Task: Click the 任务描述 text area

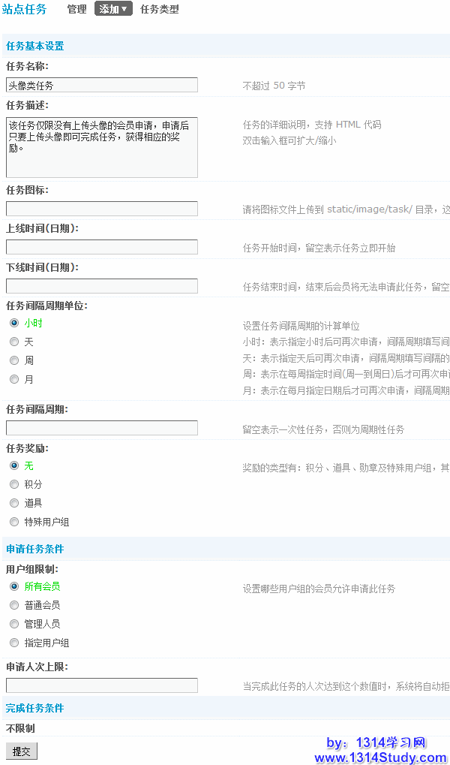Action: pyautogui.click(x=102, y=147)
